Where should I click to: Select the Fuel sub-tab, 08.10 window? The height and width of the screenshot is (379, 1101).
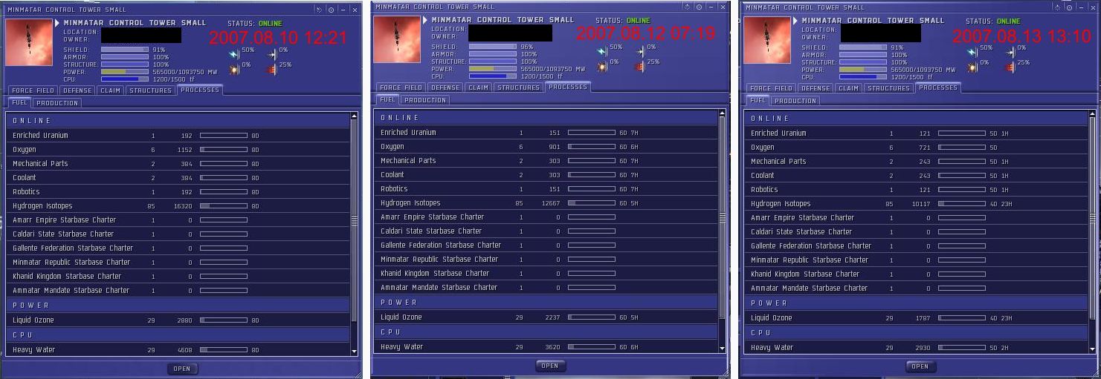point(18,102)
